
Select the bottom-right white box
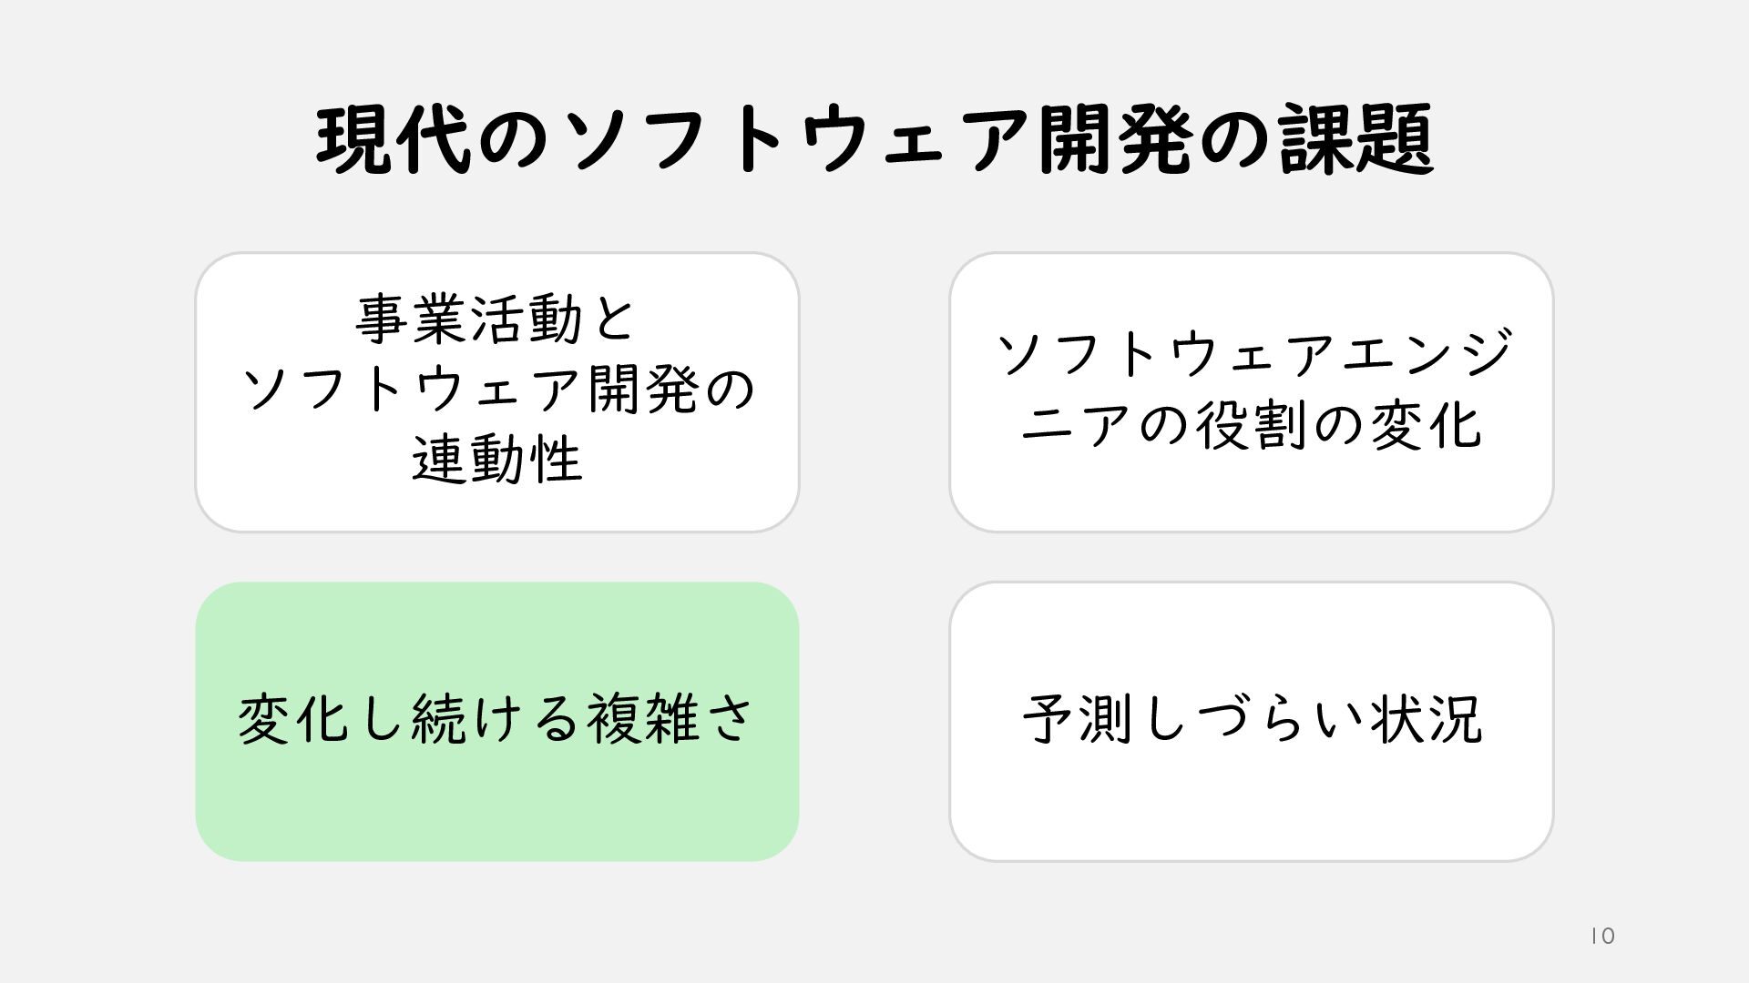point(1252,722)
